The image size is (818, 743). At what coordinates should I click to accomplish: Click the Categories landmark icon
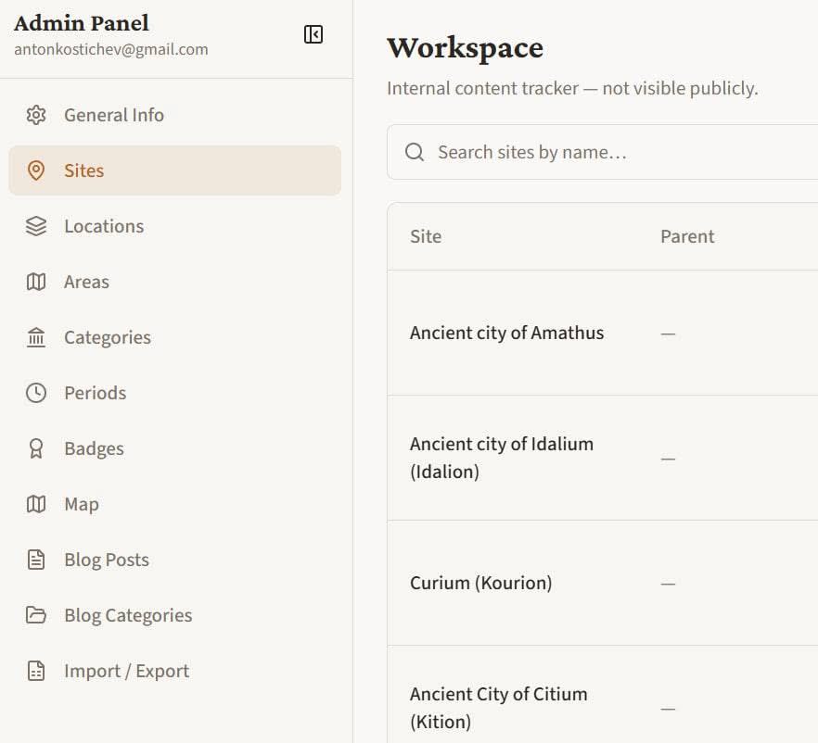[36, 337]
